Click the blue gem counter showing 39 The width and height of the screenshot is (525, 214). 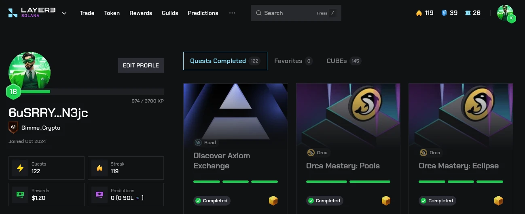[449, 13]
